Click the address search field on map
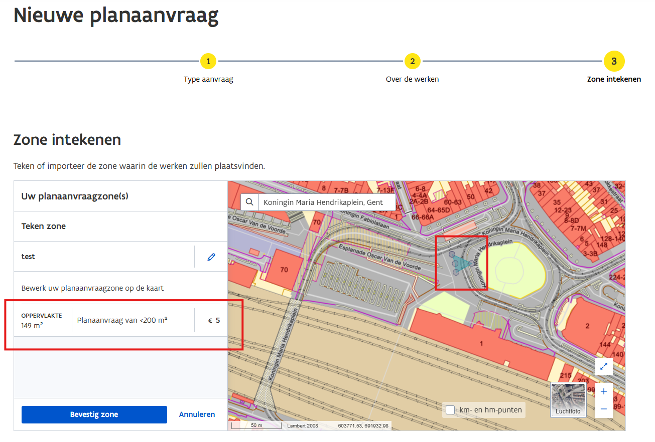The height and width of the screenshot is (442, 655). pos(326,202)
